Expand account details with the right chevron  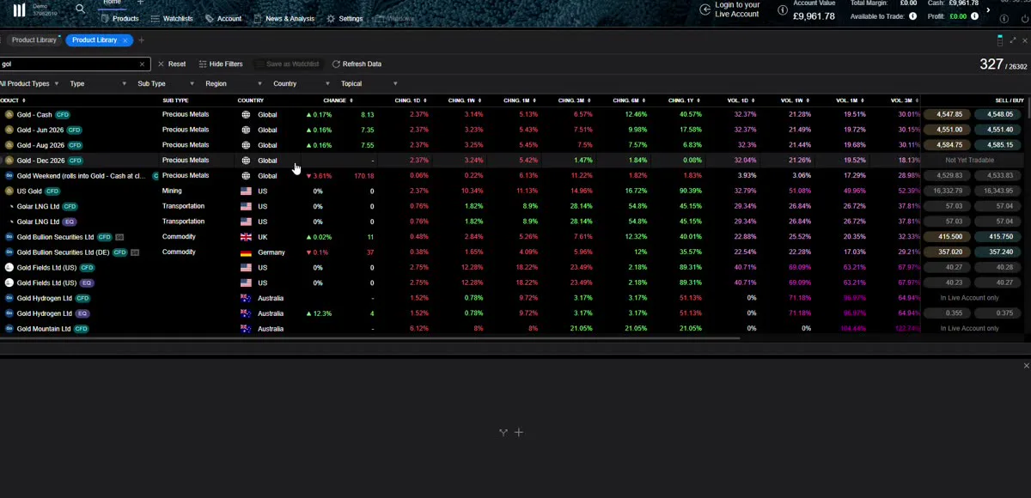click(x=988, y=10)
